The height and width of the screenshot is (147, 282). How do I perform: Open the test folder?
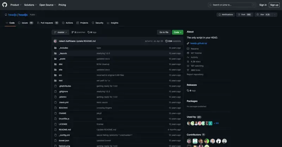coord(61,81)
